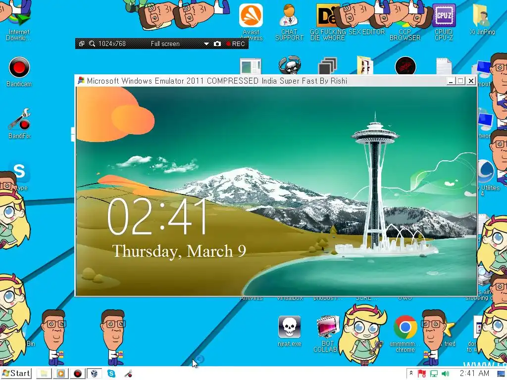507x380 pixels.
Task: Open the Full screen mode dropdown arrow
Action: coord(206,44)
